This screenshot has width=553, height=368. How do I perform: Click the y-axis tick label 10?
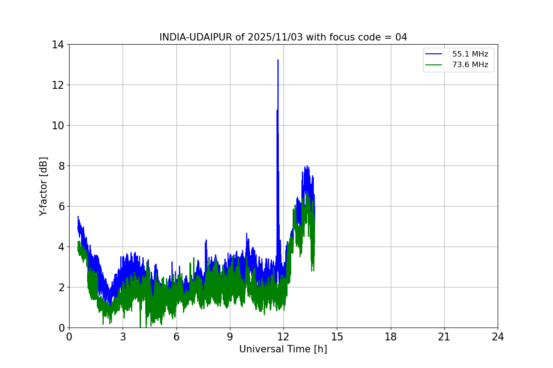coord(58,126)
